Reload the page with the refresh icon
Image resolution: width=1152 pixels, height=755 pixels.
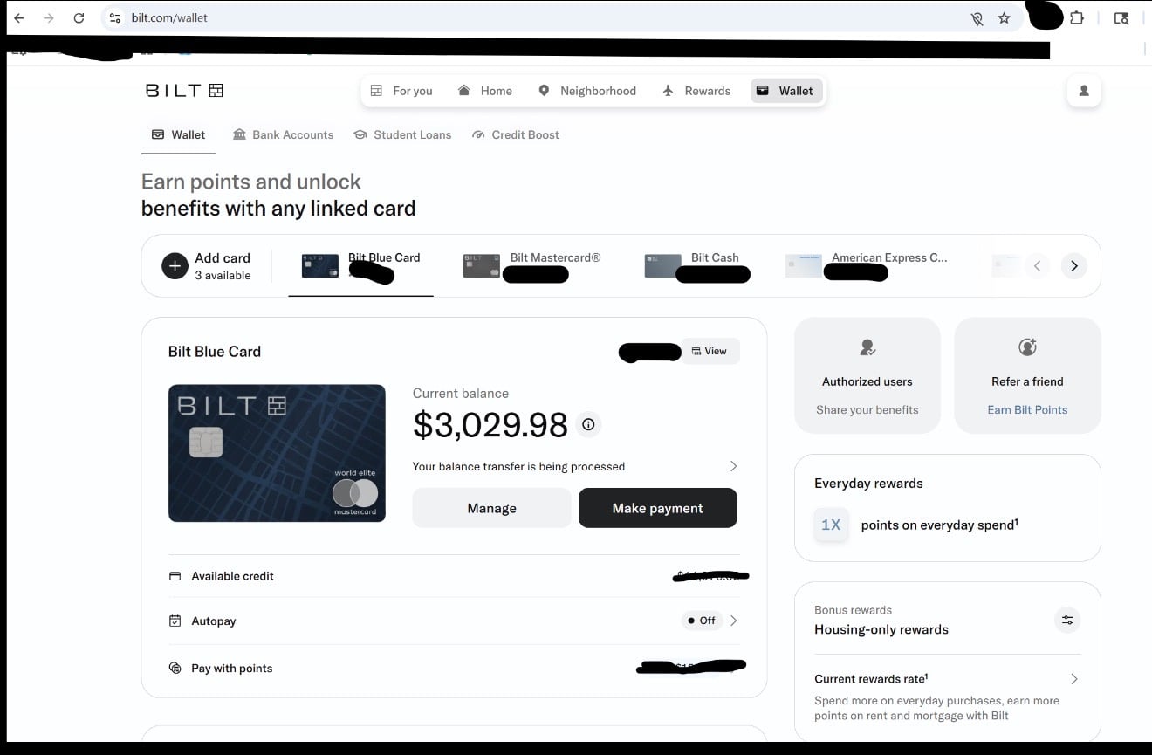[x=79, y=17]
